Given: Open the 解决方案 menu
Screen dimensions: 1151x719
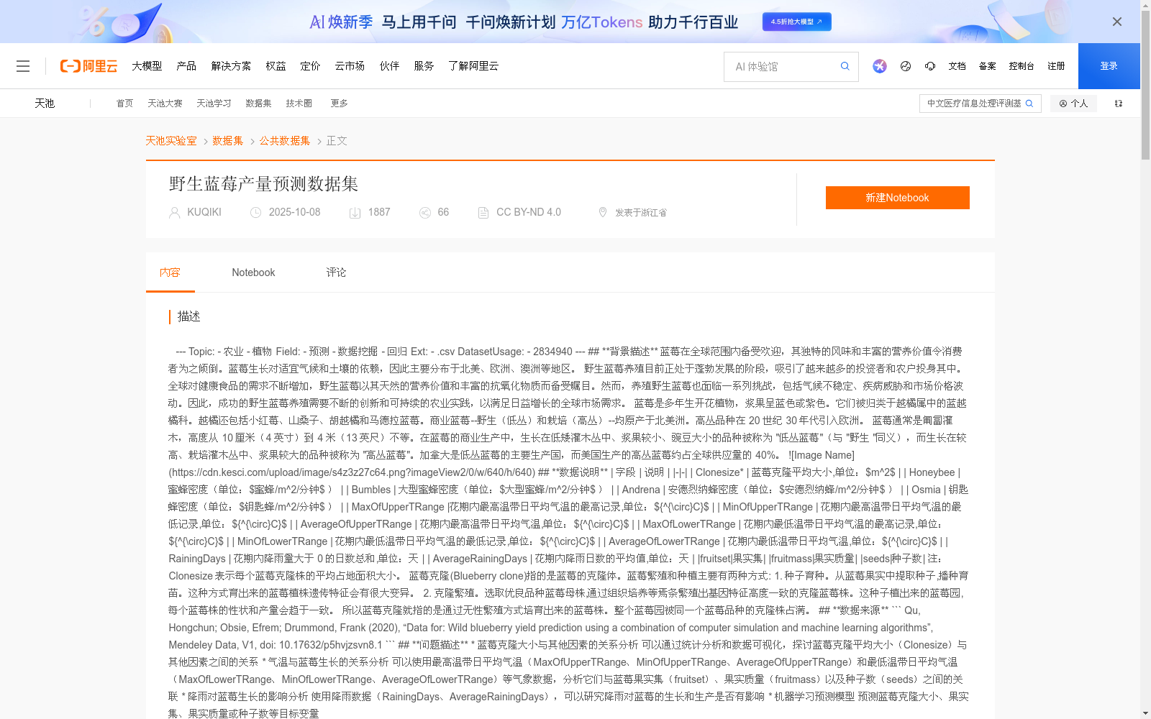Looking at the screenshot, I should (x=231, y=66).
